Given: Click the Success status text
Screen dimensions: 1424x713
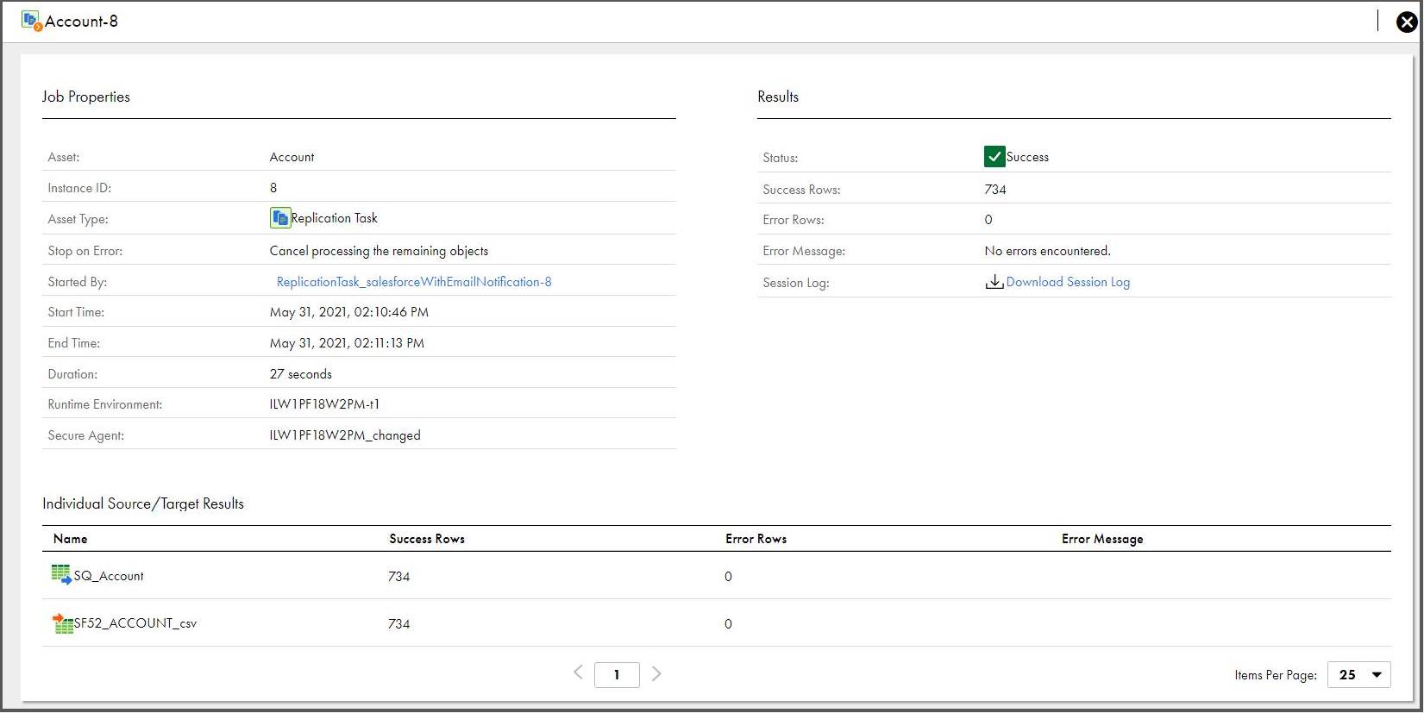Looking at the screenshot, I should 1027,157.
